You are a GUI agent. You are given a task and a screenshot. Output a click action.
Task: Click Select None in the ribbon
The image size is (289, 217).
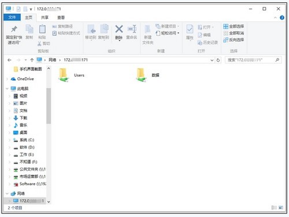point(234,33)
